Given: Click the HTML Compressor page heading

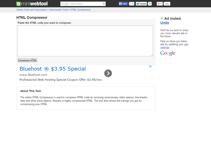Looking at the screenshot, I should [x=32, y=18].
